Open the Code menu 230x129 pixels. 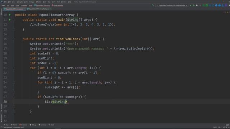click(26, 2)
